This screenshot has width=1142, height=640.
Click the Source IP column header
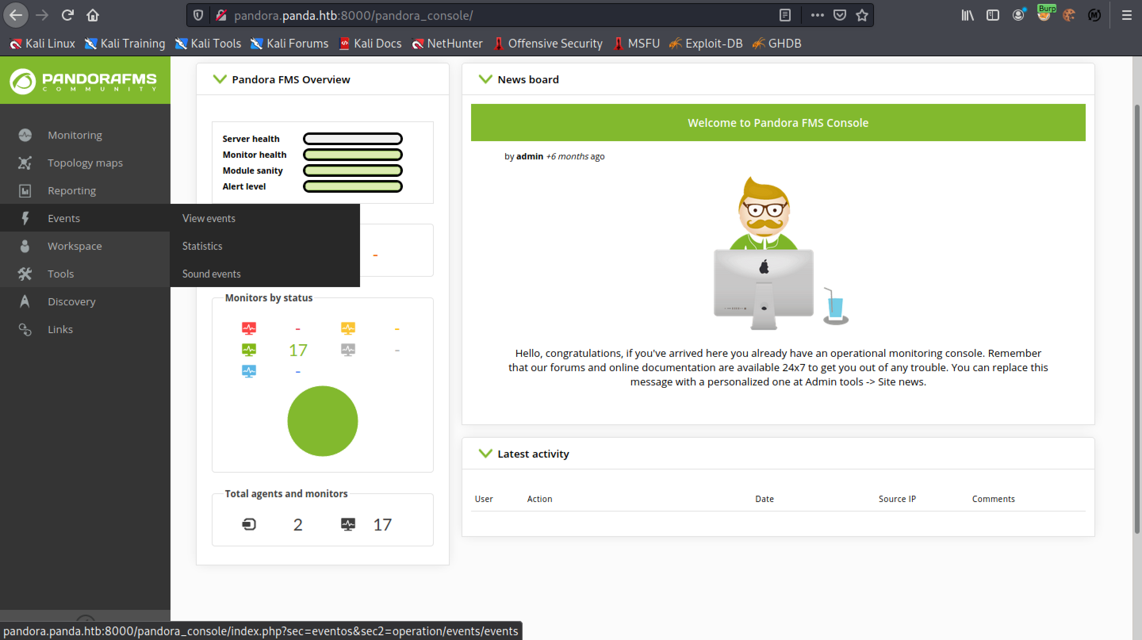coord(897,498)
